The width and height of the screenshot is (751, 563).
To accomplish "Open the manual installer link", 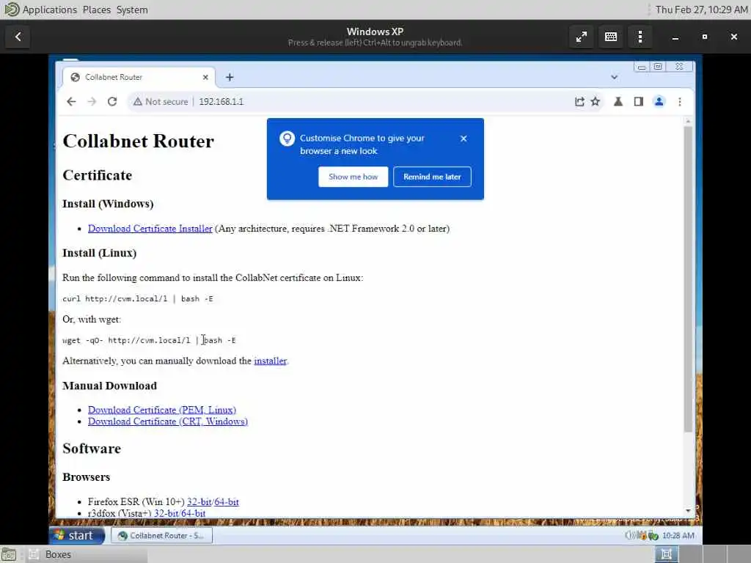I will pyautogui.click(x=270, y=361).
